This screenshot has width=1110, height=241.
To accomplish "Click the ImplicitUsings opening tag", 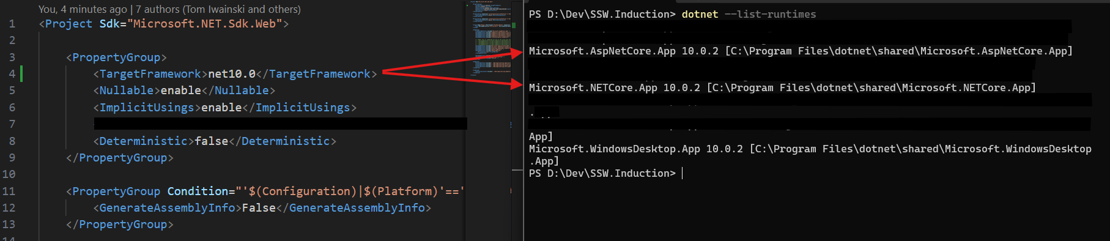I will (x=147, y=108).
